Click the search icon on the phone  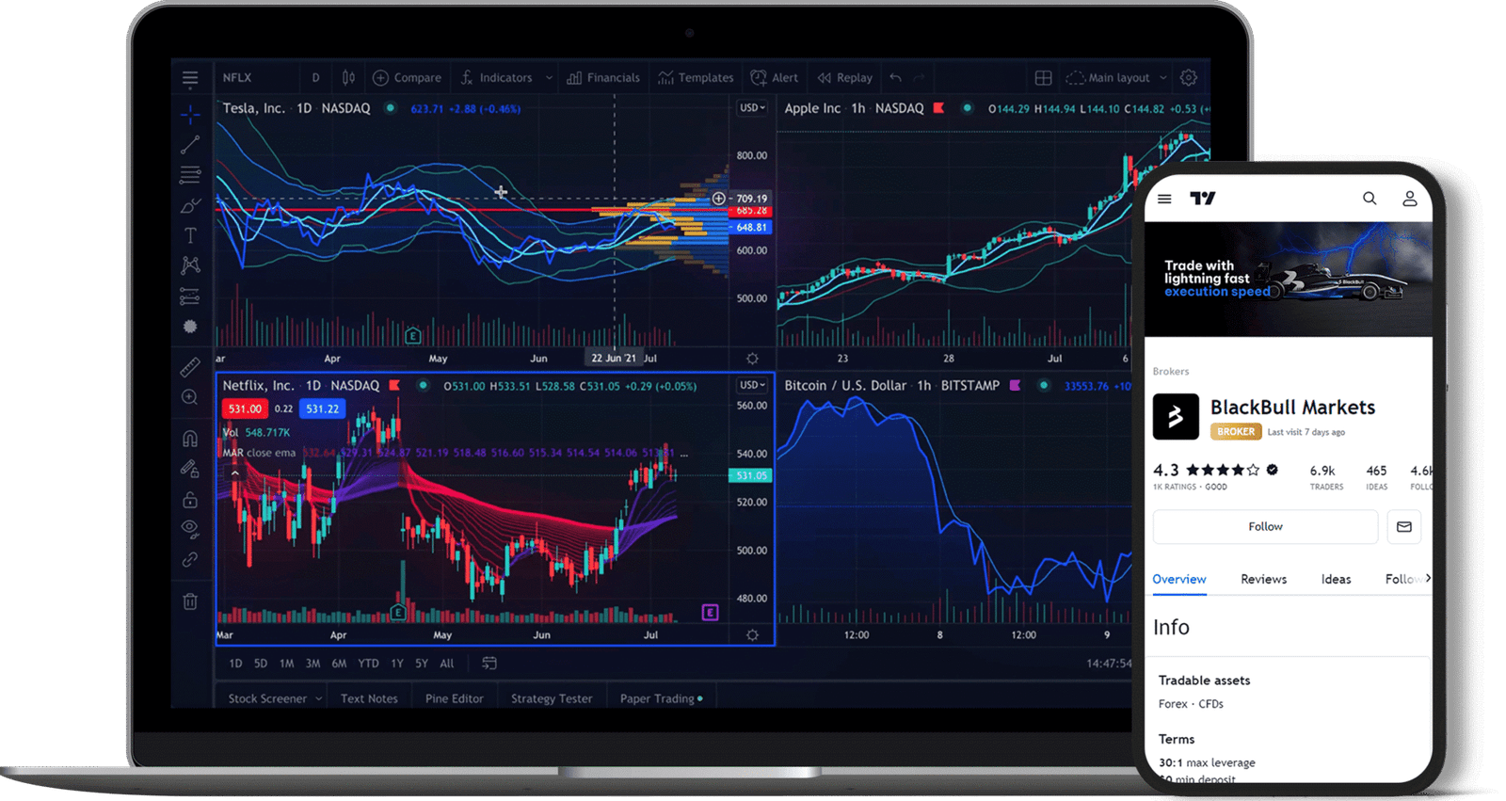1370,199
